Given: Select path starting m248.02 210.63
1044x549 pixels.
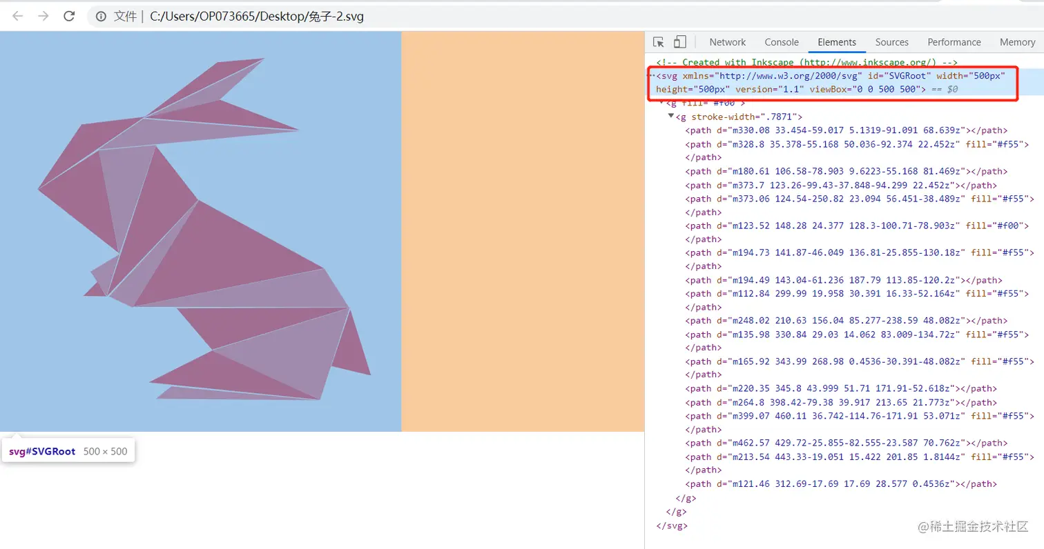Looking at the screenshot, I should (847, 320).
